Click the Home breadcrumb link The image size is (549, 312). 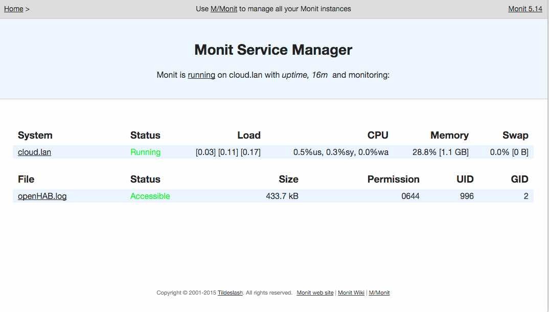13,9
